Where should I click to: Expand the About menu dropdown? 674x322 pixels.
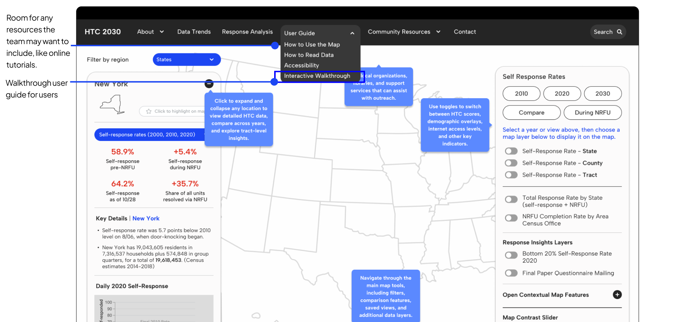coord(150,32)
